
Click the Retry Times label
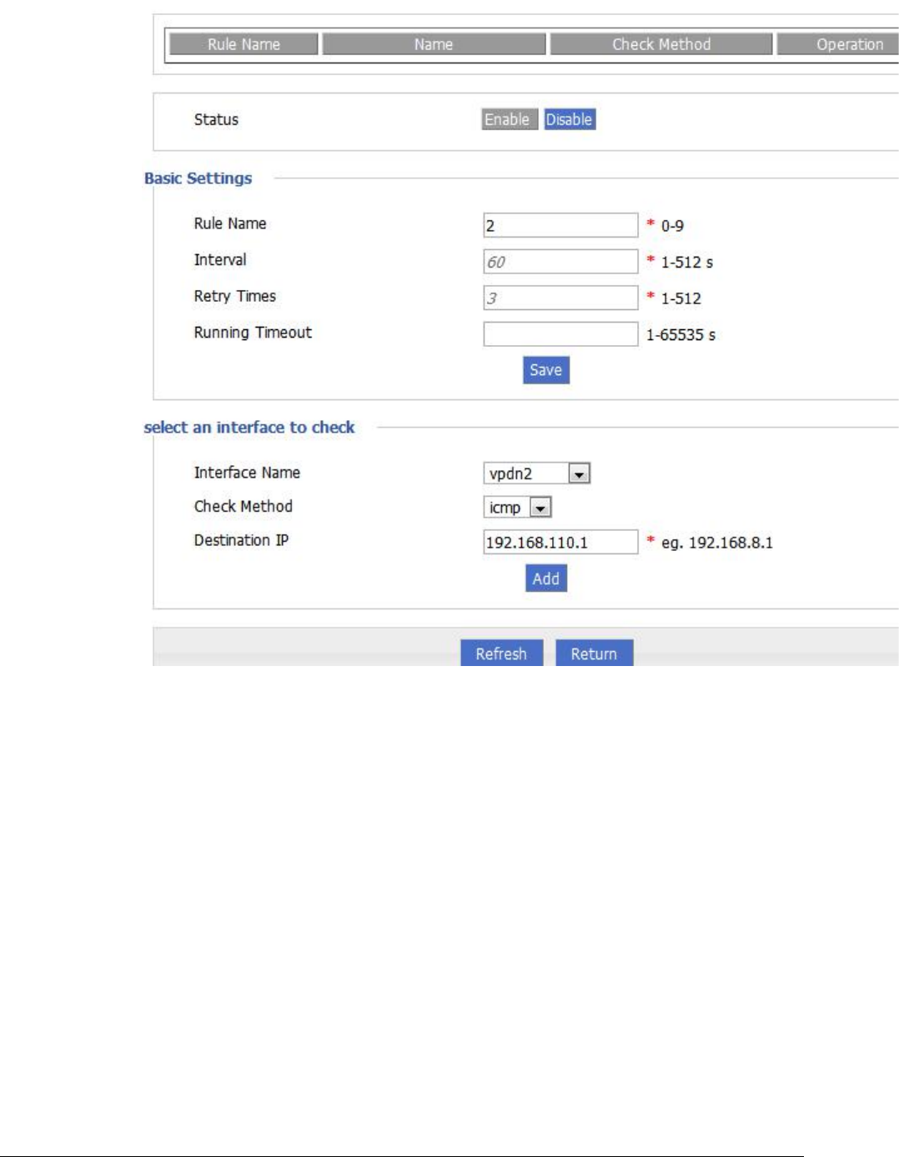234,296
